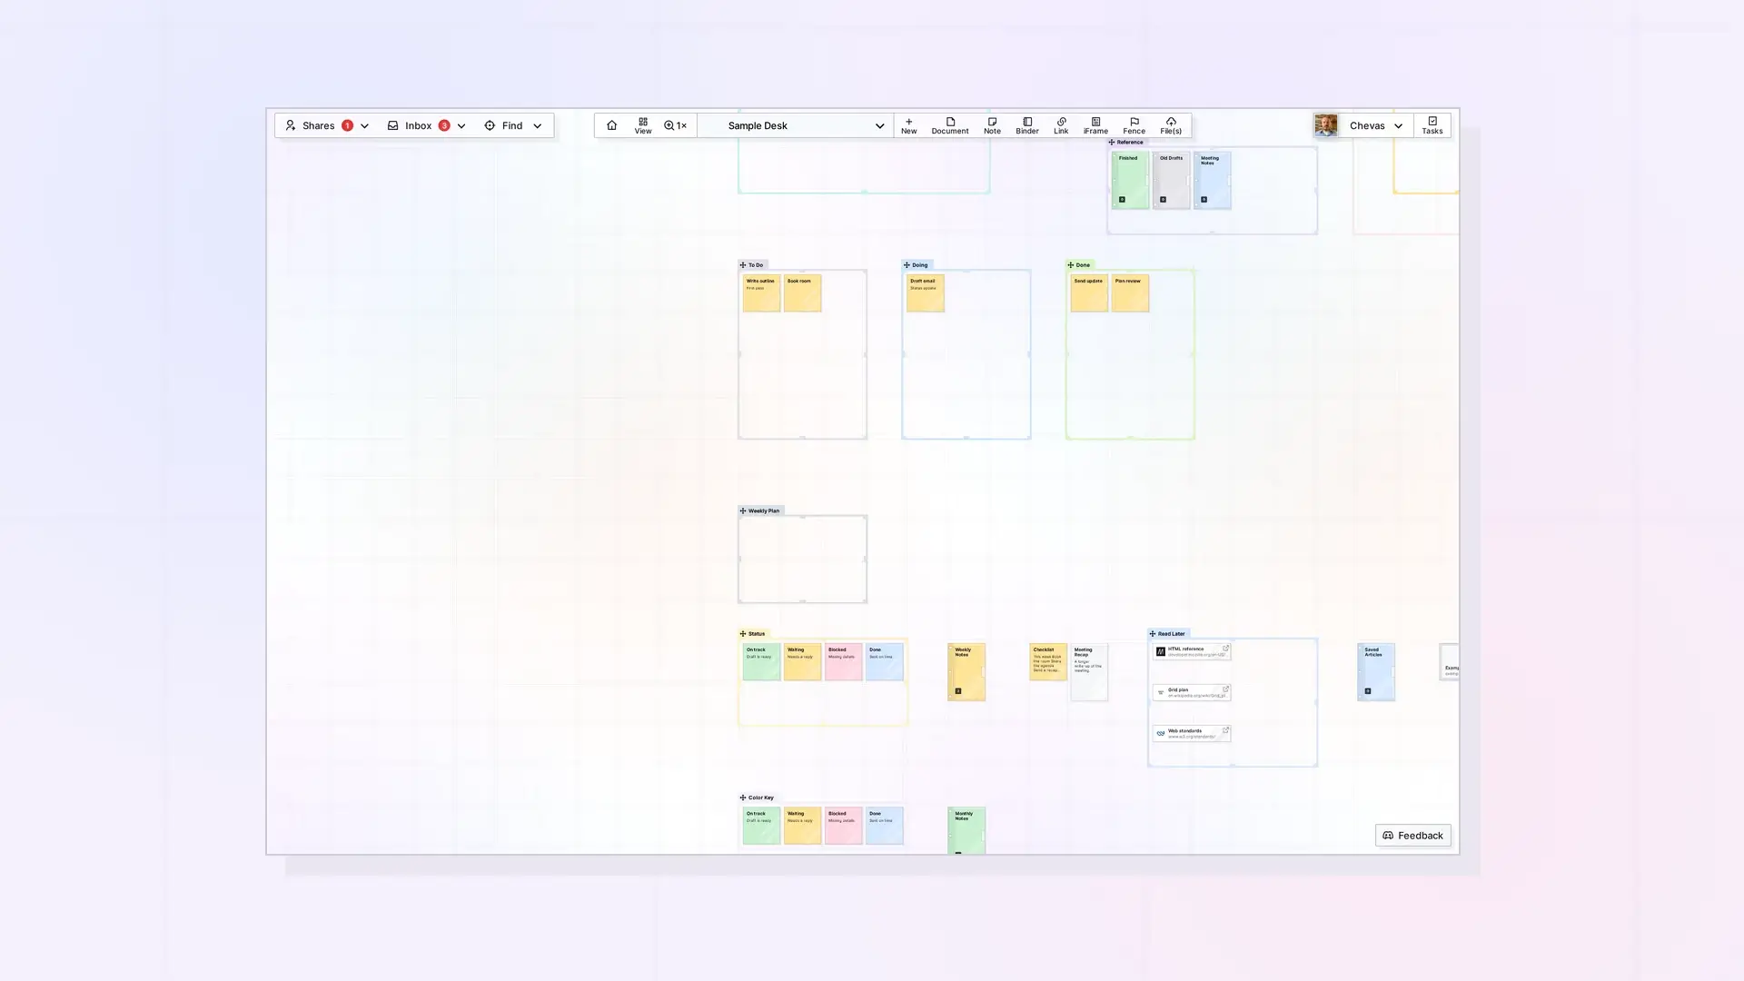This screenshot has width=1744, height=981.
Task: Select the Write outline note
Action: tap(761, 293)
